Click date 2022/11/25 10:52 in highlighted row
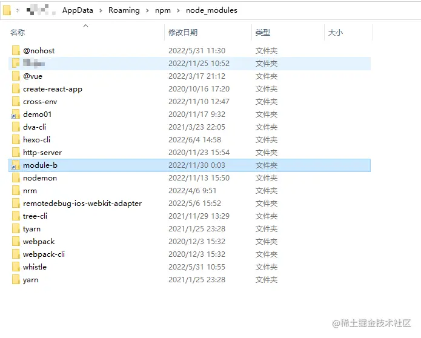Screen dimensions: 421x338 pos(199,64)
